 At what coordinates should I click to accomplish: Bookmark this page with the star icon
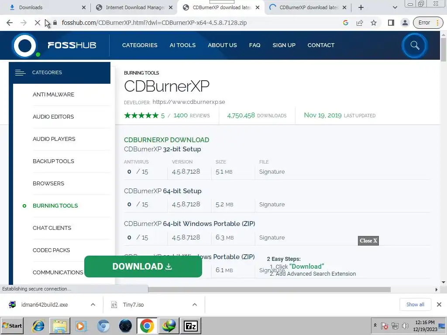click(374, 23)
